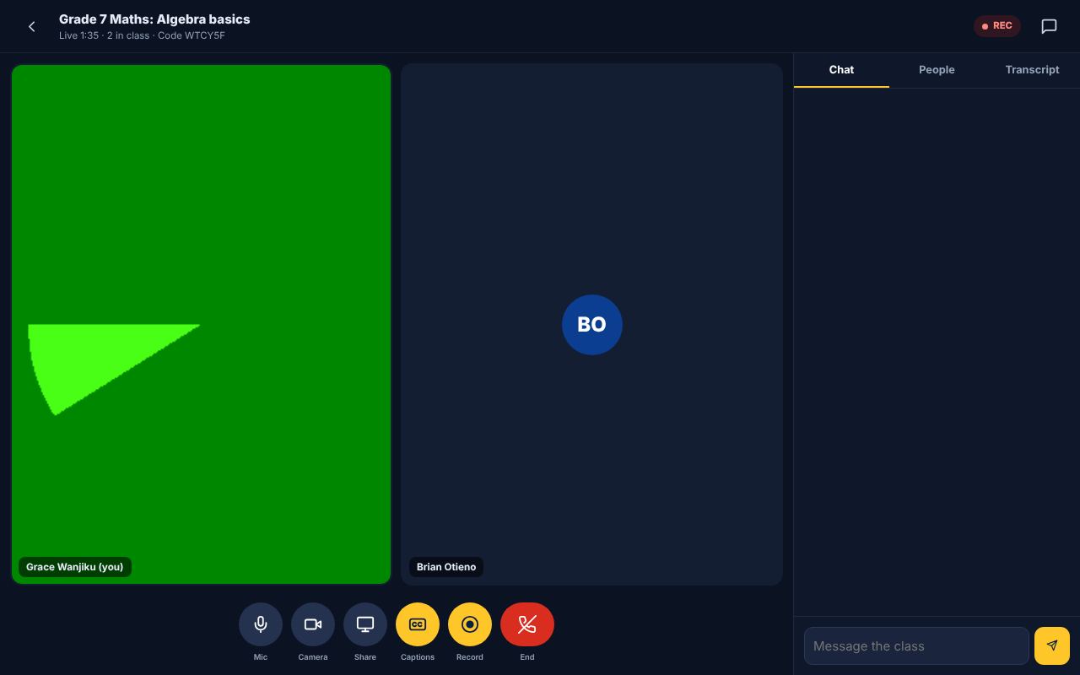Select Brian Otieno's video tile

tap(591, 324)
